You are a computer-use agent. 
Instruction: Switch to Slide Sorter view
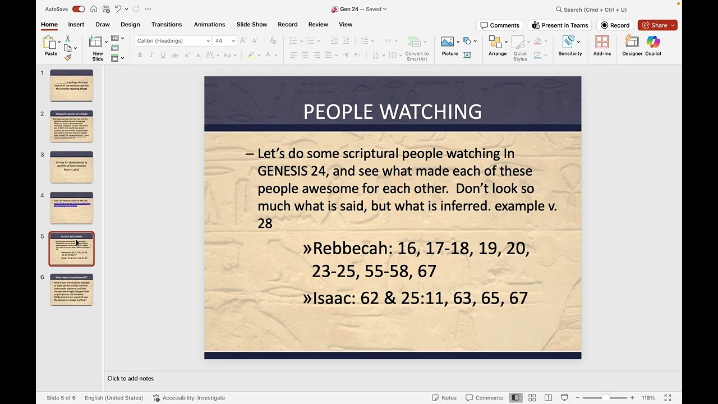pyautogui.click(x=532, y=398)
